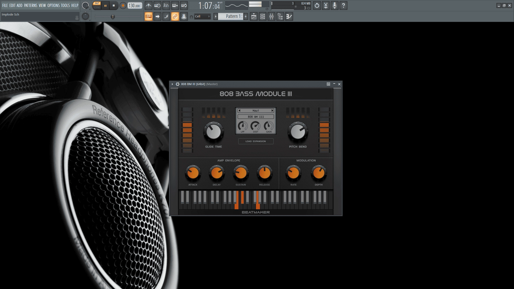Open the Pattern 1 selector
This screenshot has width=514, height=289.
click(x=231, y=16)
